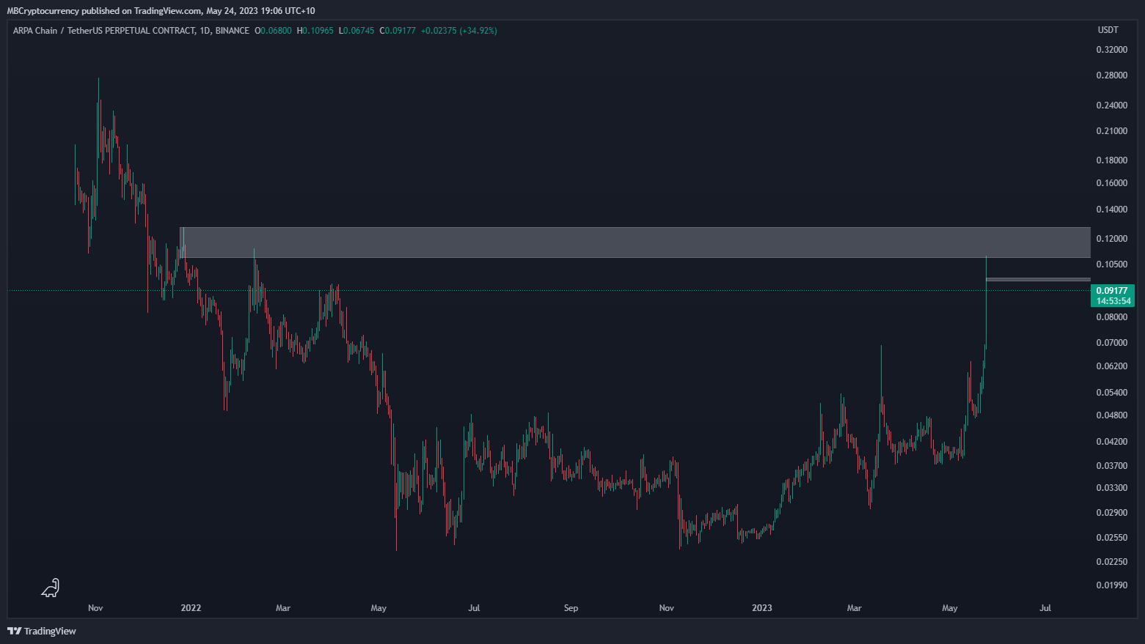Click the 0.07000 price axis label
Viewport: 1145px width, 644px height.
[1112, 343]
